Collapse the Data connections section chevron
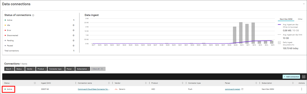The width and height of the screenshot is (307, 94). pos(303,4)
